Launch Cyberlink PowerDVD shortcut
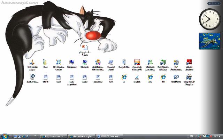Image resolution: width=223 pixels, height=139 pixels. (137, 65)
